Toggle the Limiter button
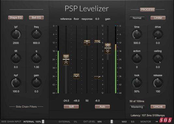Viewport: 174px width, 124px height. click(158, 18)
